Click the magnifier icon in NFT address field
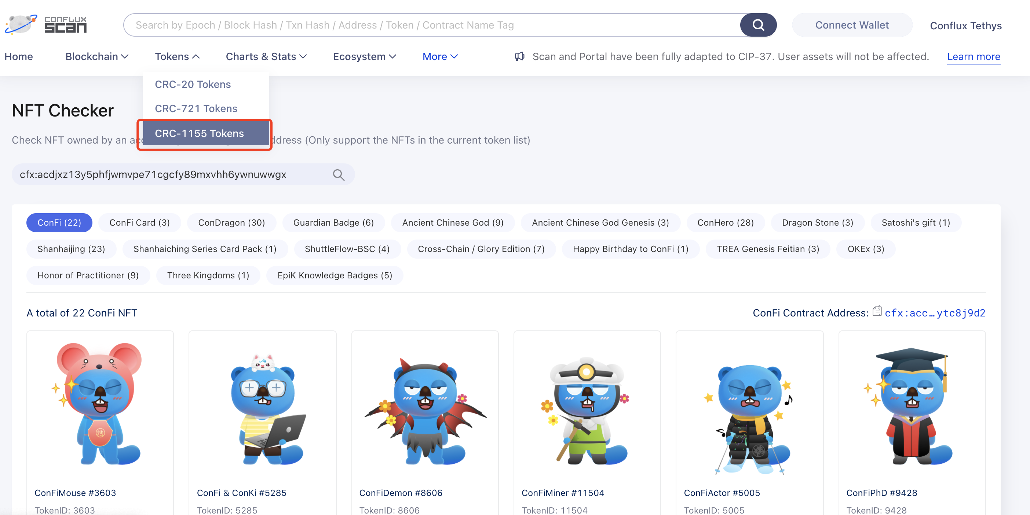 coord(339,174)
